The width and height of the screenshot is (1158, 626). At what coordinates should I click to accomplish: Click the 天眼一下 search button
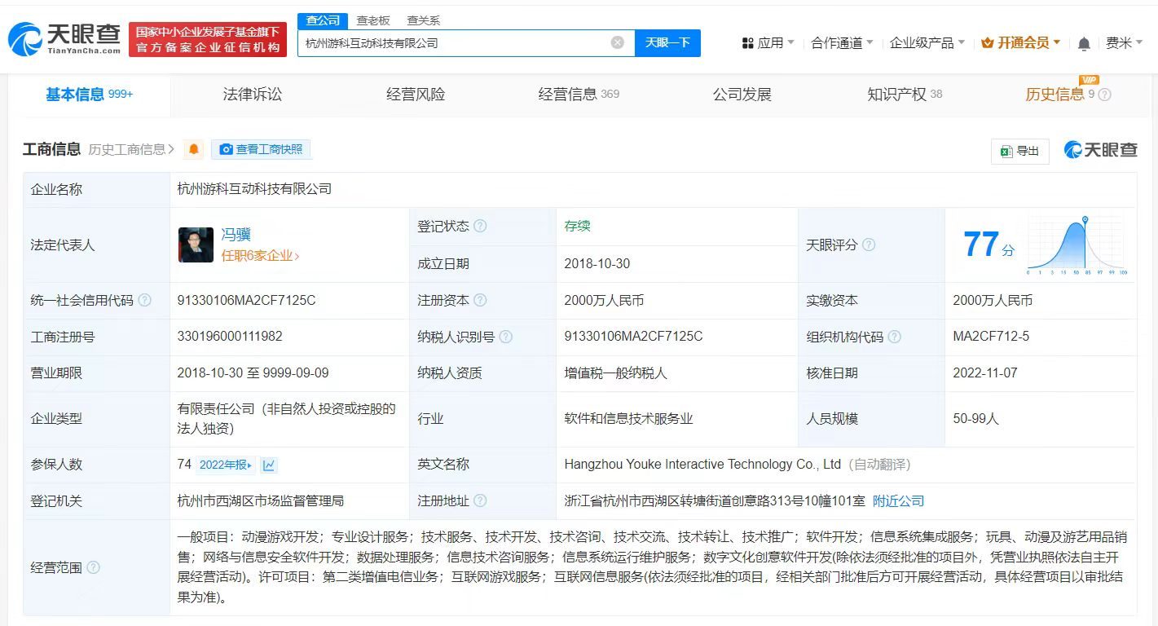(x=667, y=42)
